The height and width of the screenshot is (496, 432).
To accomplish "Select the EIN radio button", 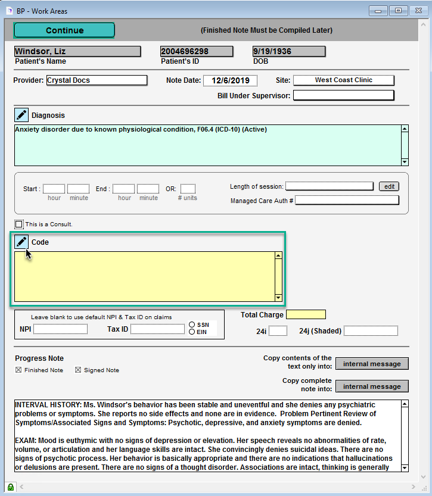I will pyautogui.click(x=192, y=332).
